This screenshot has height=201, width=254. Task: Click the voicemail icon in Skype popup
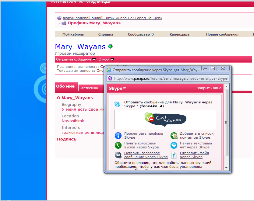tap(118, 155)
